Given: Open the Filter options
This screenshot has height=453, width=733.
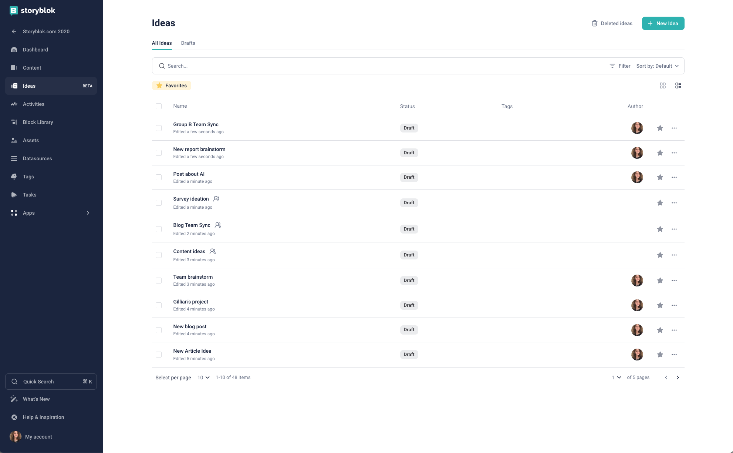Looking at the screenshot, I should pyautogui.click(x=620, y=66).
